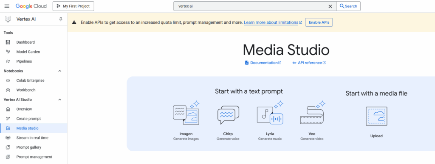Click the Create prompt pencil icon
Viewport: 435px width, 164px height.
click(8, 119)
